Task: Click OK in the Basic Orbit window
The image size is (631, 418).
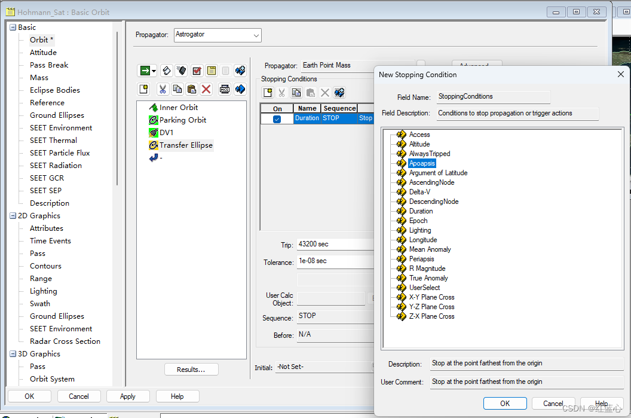Action: tap(29, 396)
